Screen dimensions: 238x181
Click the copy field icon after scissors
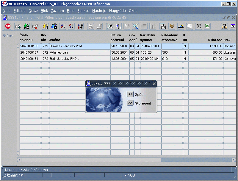pyautogui.click(x=118, y=26)
